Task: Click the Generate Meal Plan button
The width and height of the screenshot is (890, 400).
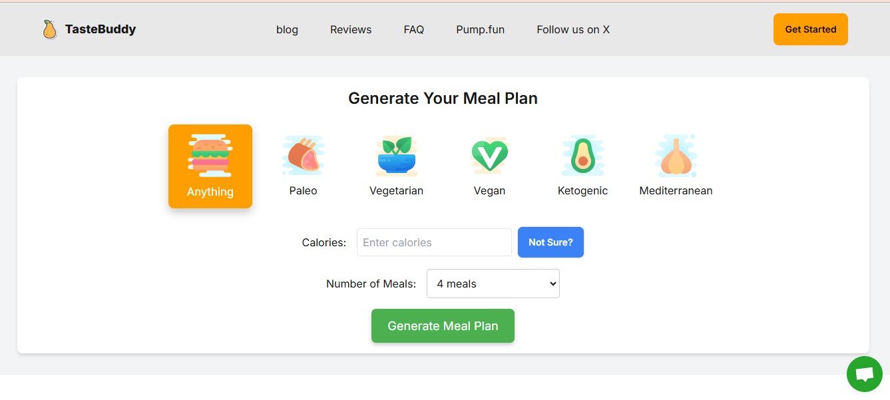Action: (x=443, y=326)
